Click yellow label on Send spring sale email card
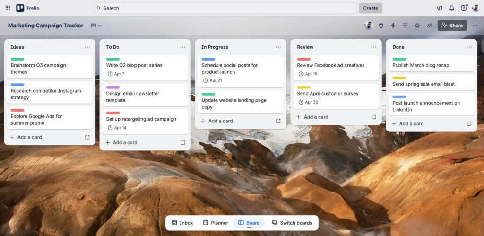The width and height of the screenshot is (484, 236). 399,78
